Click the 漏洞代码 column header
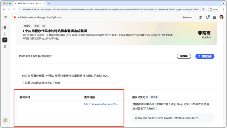This screenshot has width=227, height=128. [x=25, y=97]
